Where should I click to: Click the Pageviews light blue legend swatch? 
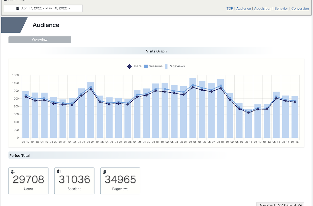coord(166,67)
